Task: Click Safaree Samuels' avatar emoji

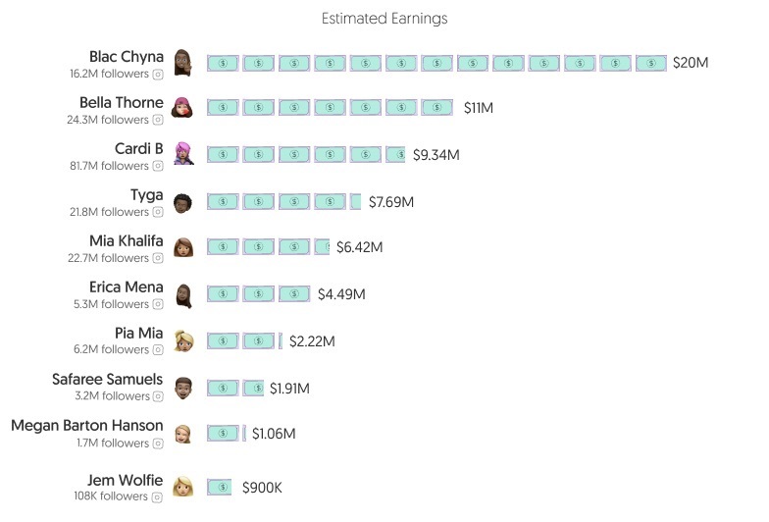Action: pos(182,389)
